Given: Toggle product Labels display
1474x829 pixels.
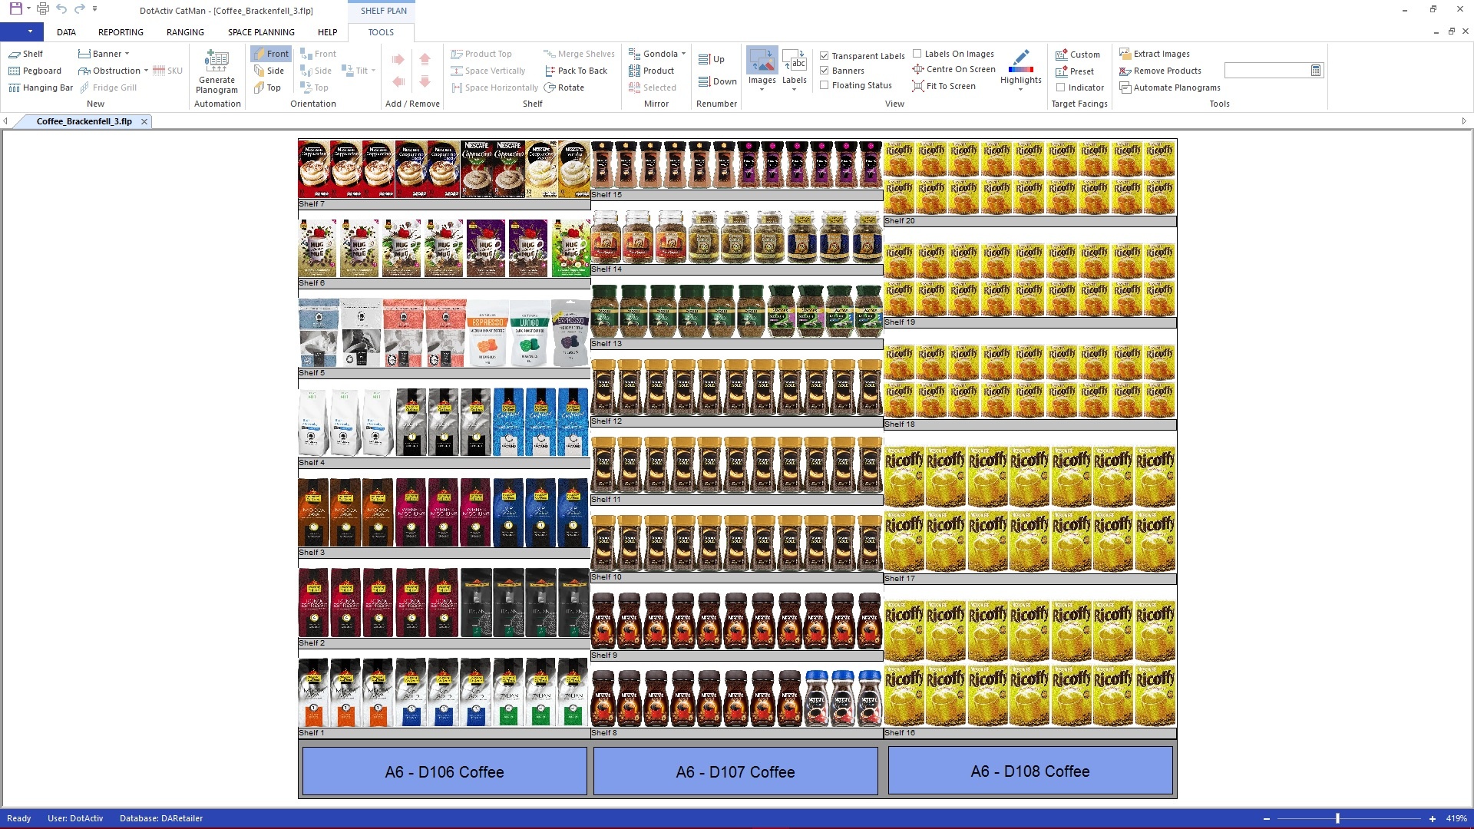Looking at the screenshot, I should (x=795, y=66).
